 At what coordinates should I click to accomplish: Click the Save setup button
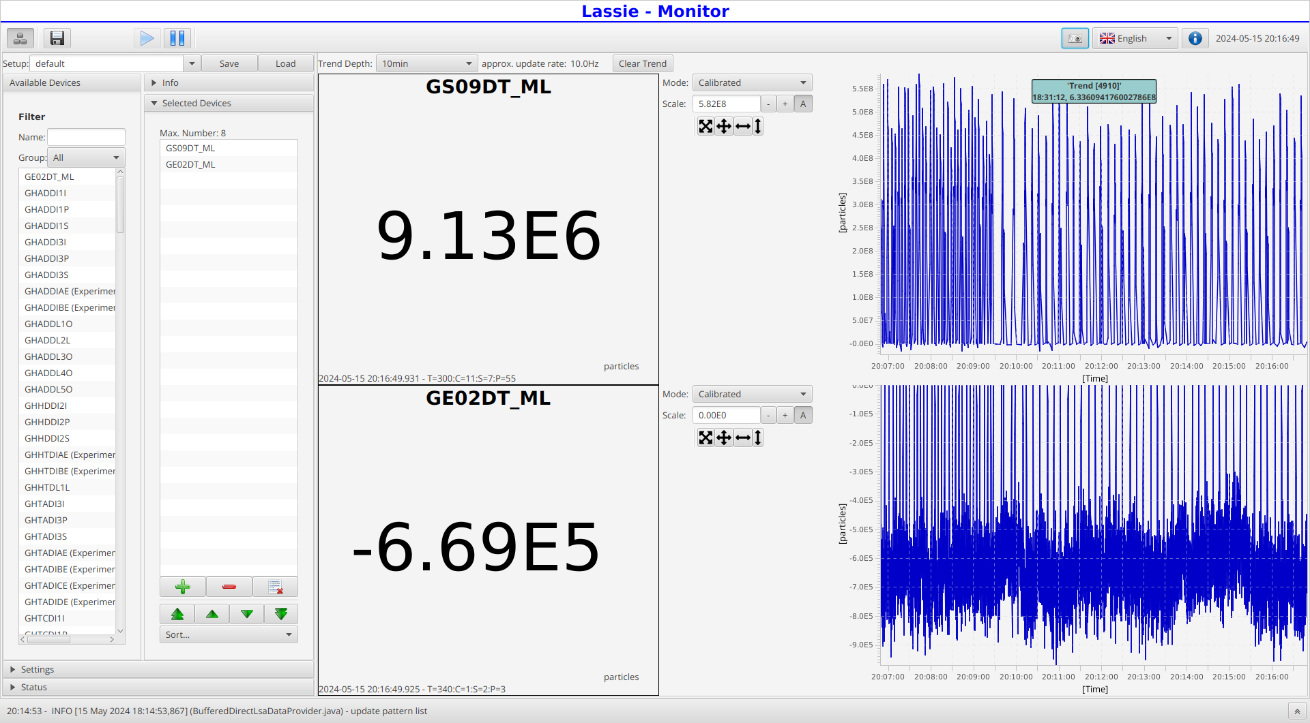(x=229, y=63)
